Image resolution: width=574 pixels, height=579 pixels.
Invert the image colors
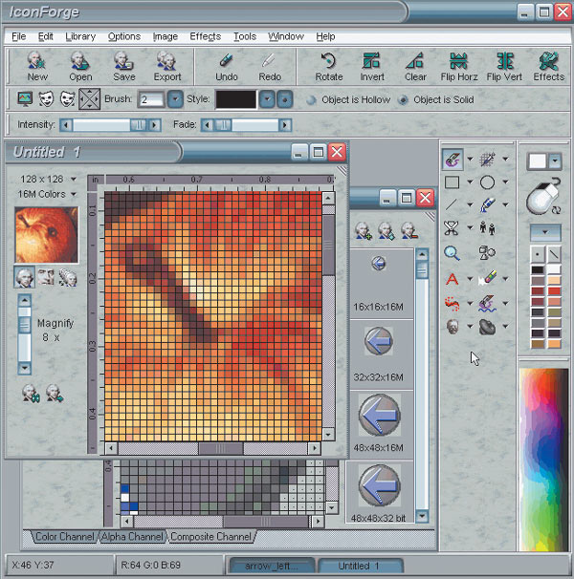tap(372, 66)
